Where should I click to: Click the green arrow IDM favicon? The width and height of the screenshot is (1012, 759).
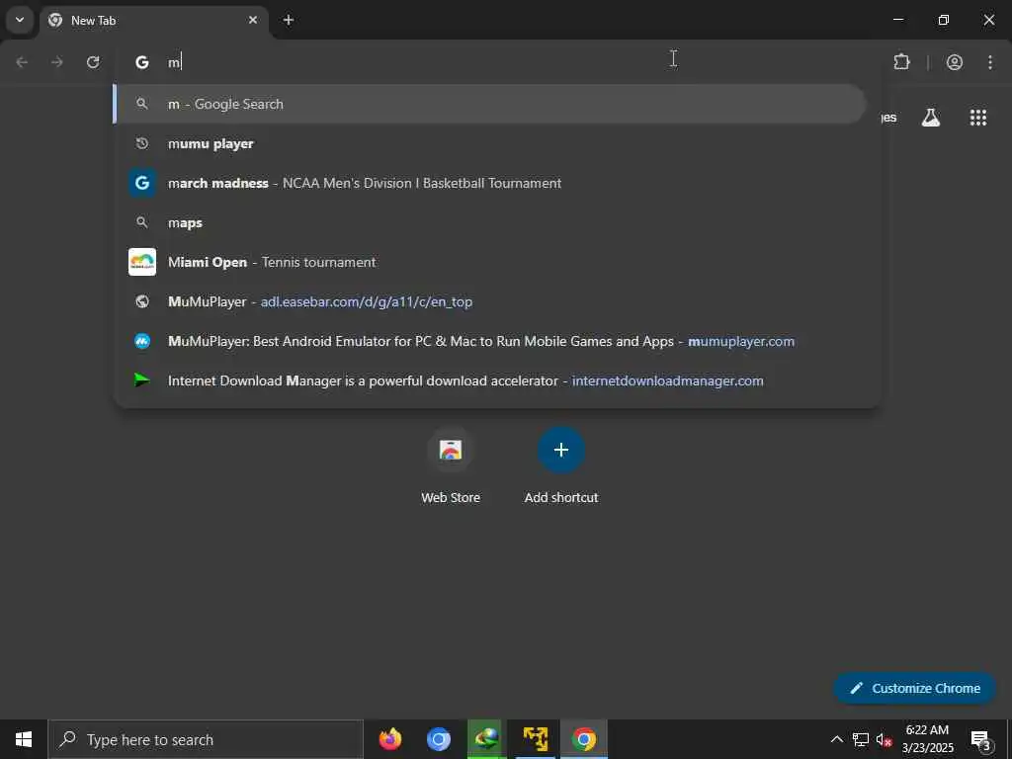click(142, 380)
